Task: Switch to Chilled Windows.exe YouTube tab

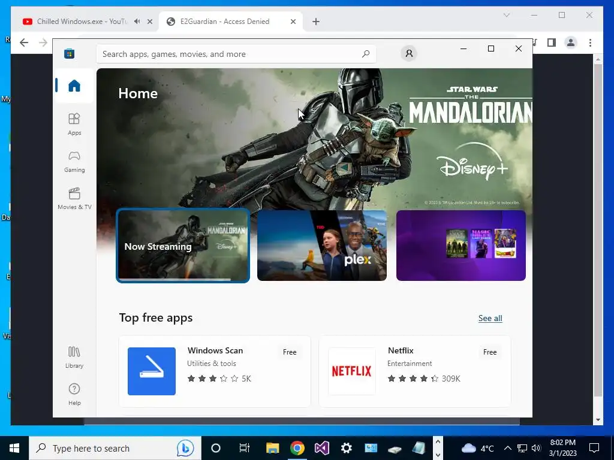Action: point(82,22)
